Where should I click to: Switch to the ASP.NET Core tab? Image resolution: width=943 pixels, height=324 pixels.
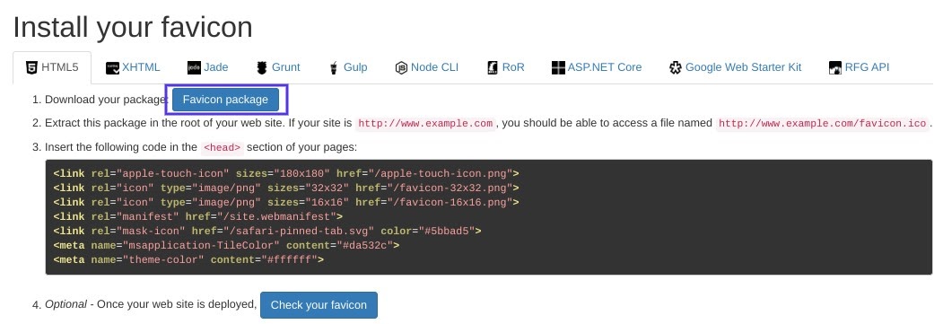(597, 67)
